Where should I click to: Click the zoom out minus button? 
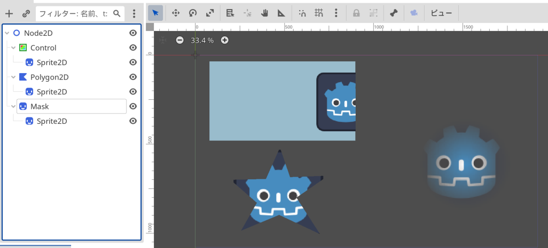coord(179,40)
